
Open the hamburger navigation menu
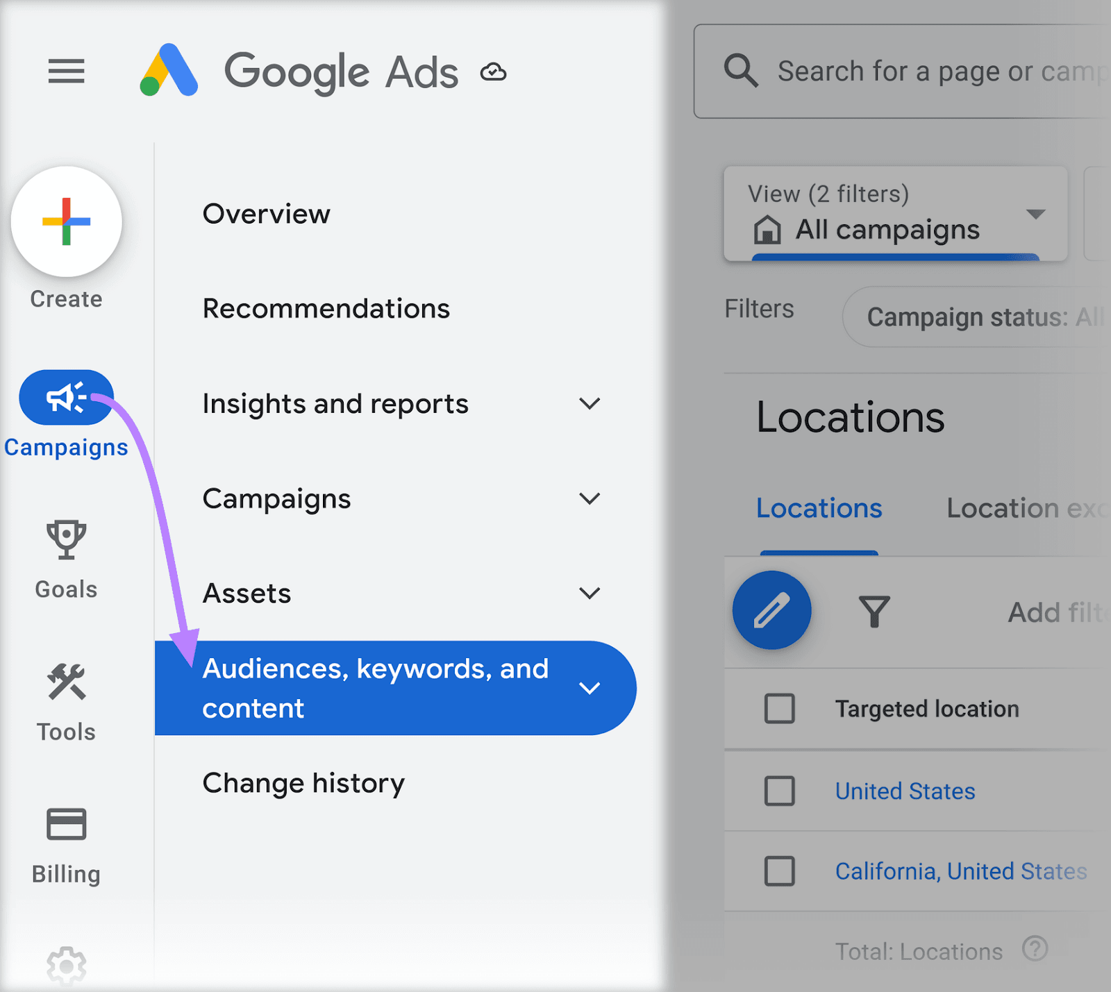66,72
